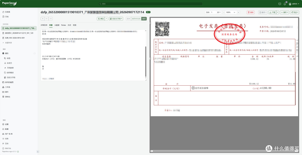Switch to the 元数据 tab
This screenshot has width=302, height=155.
click(57, 25)
